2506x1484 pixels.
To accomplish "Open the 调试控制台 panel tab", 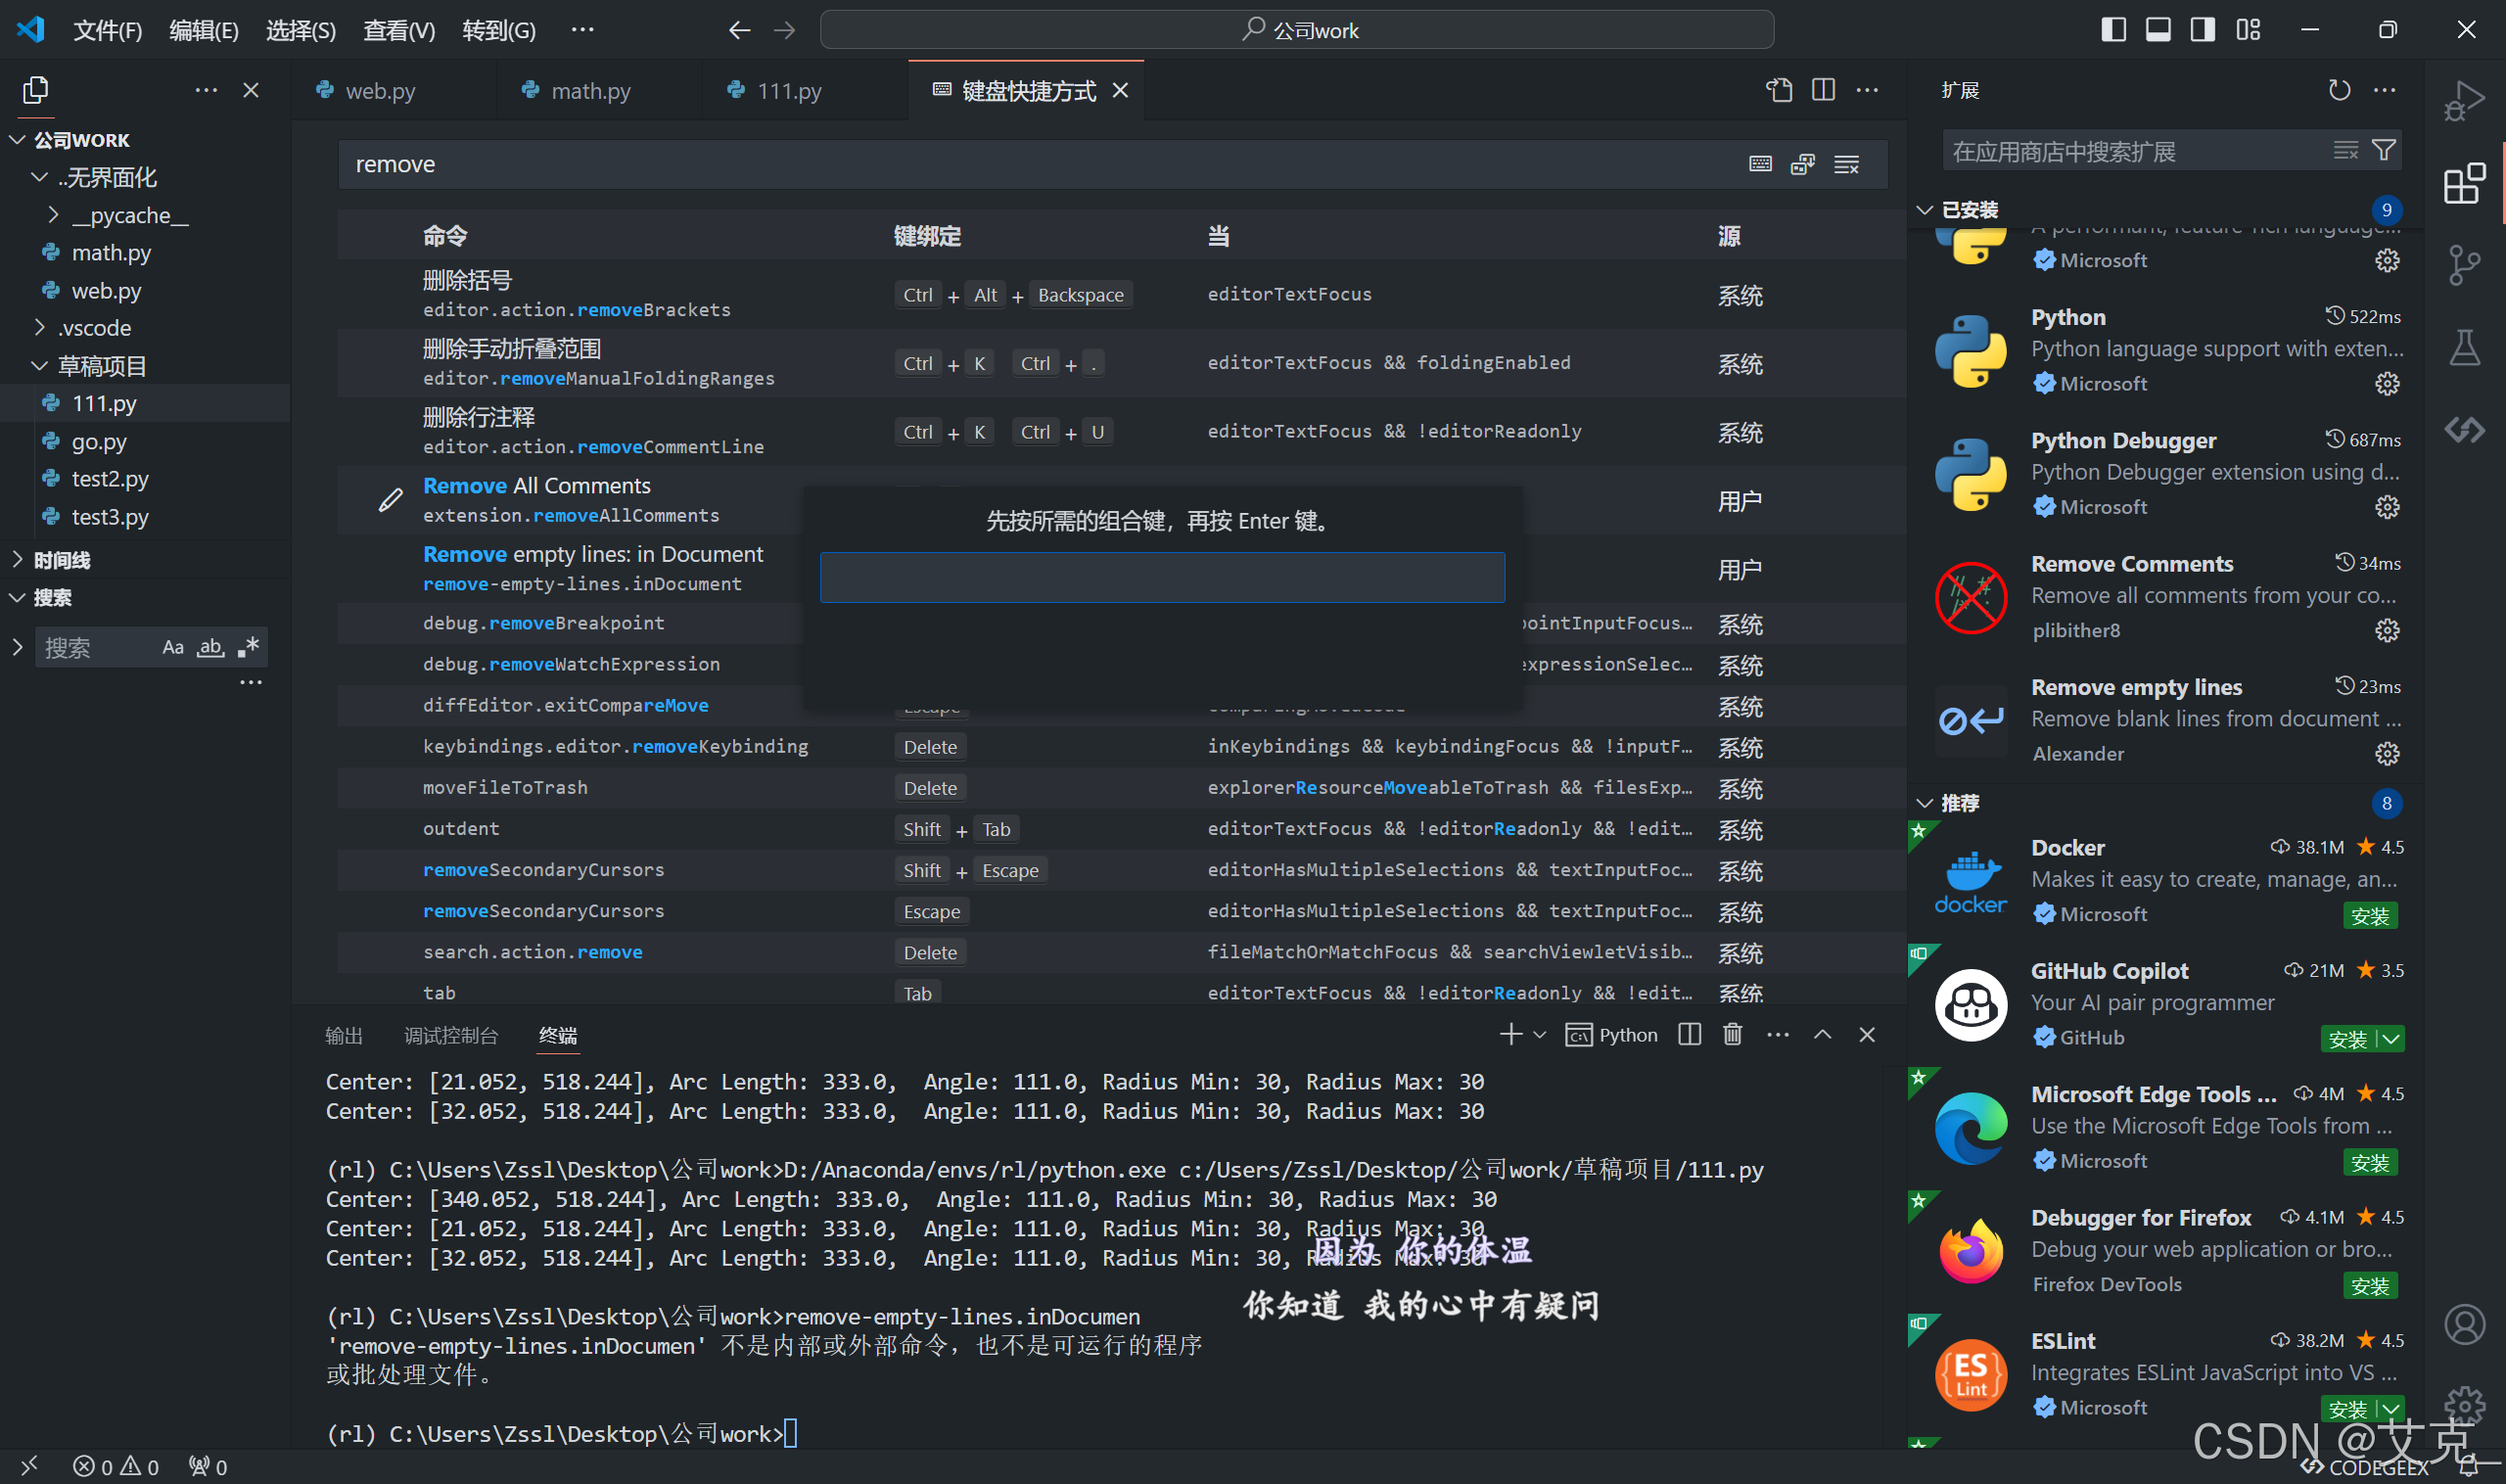I will (x=450, y=1036).
